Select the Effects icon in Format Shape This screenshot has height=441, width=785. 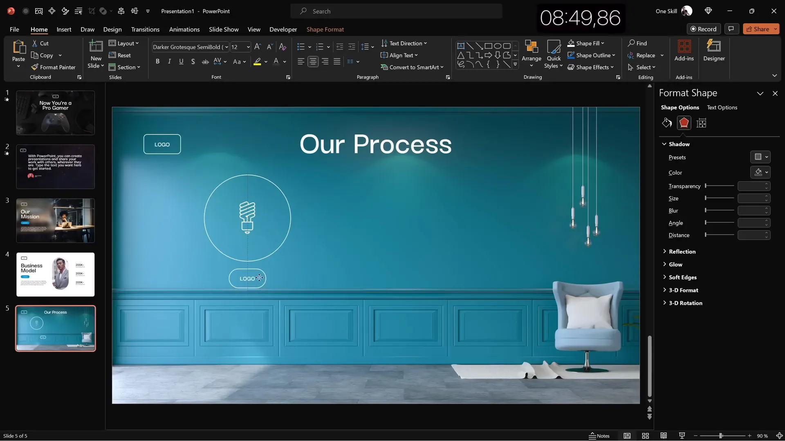pos(684,123)
